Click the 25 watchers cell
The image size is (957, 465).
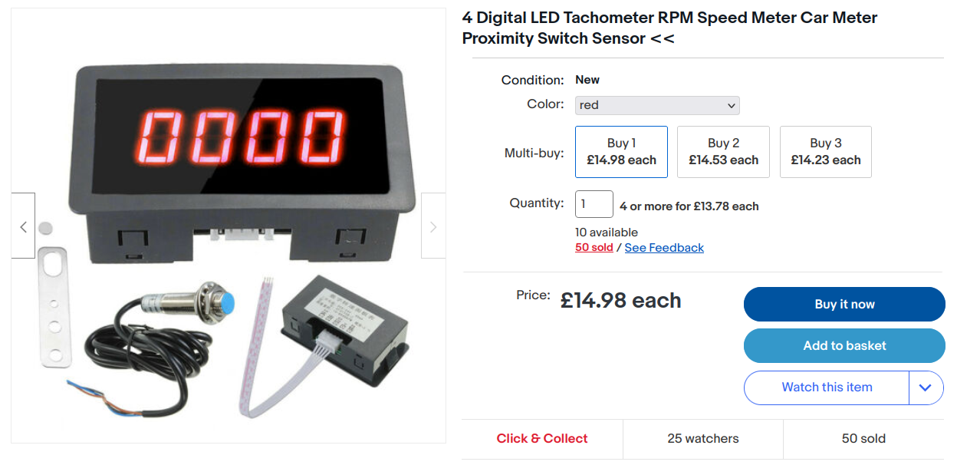click(x=703, y=439)
